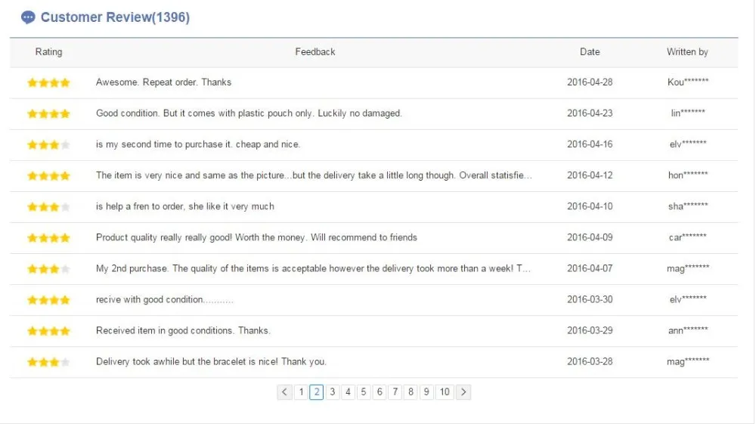Jump to review page 10

(445, 392)
